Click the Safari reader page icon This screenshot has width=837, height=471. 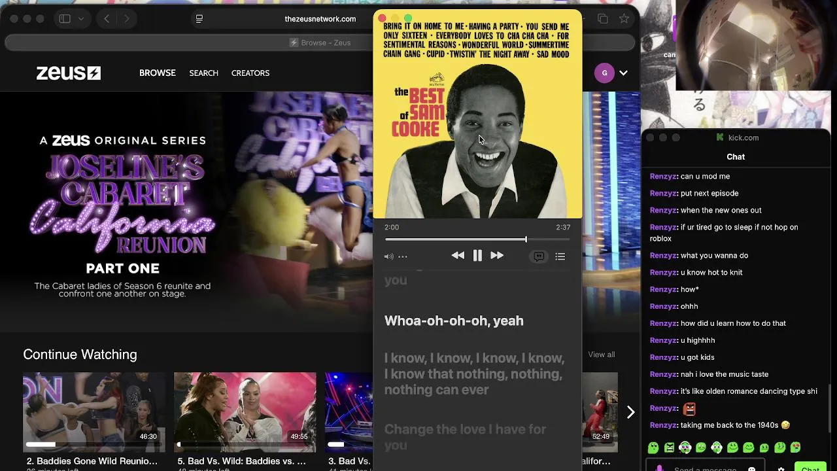(x=199, y=19)
